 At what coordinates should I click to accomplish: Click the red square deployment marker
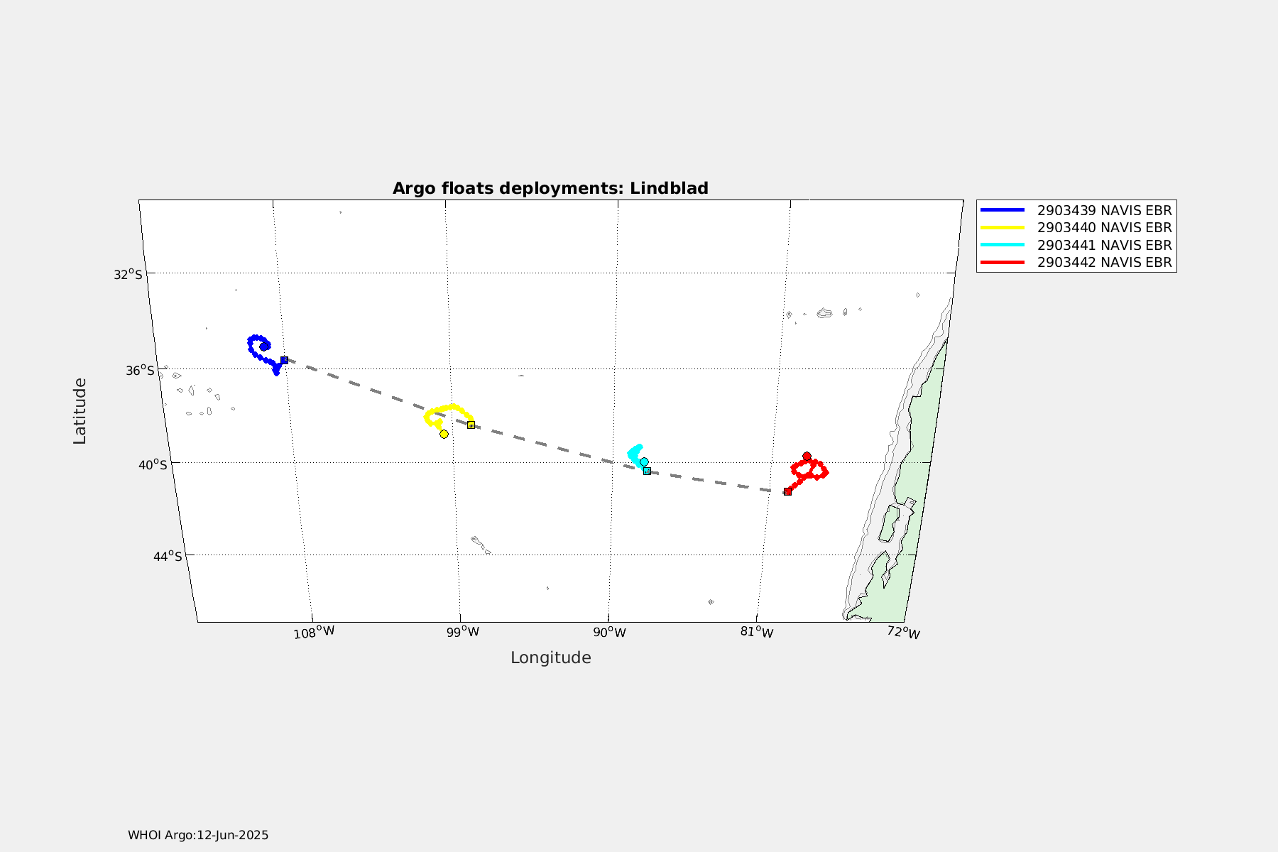pos(787,491)
